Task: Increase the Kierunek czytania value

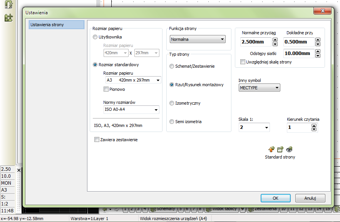Action: [x=314, y=125]
